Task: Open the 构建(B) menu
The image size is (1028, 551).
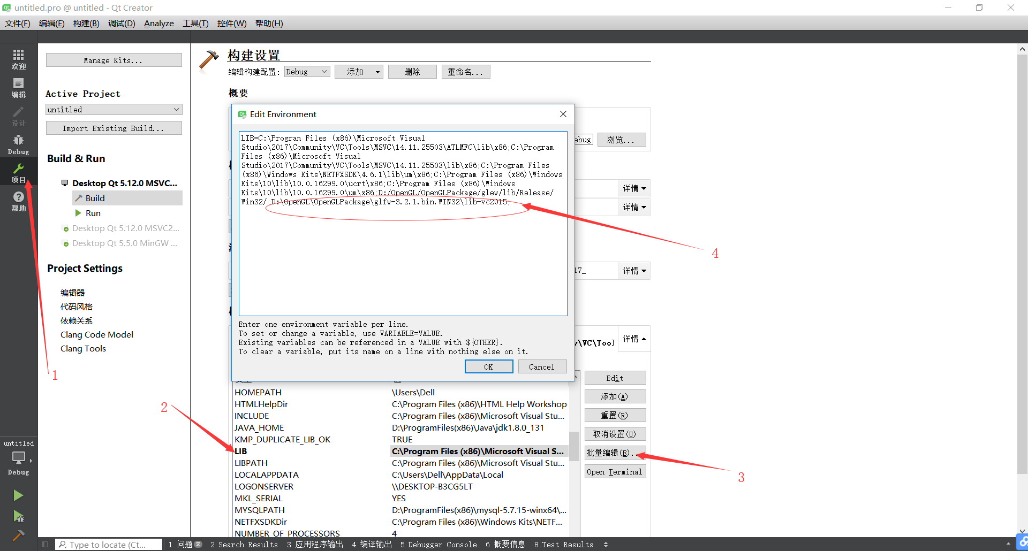Action: coord(86,23)
